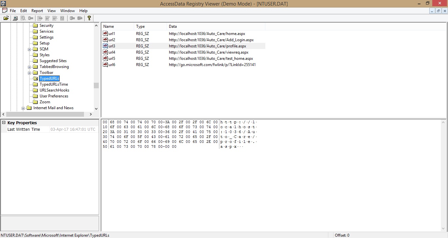448x238 pixels.
Task: Select the Add_Login.aspx data cell
Action: point(211,40)
